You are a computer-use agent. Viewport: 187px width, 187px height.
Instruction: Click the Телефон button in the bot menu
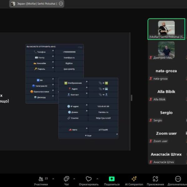click(x=40, y=52)
